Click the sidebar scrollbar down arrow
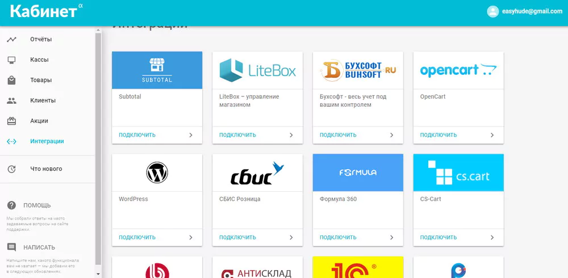 (98, 274)
